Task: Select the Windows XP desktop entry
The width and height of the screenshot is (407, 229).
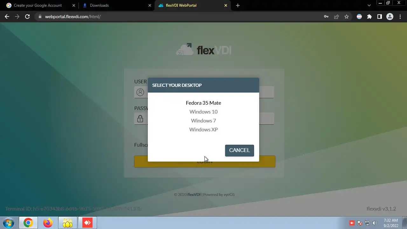Action: (x=203, y=129)
